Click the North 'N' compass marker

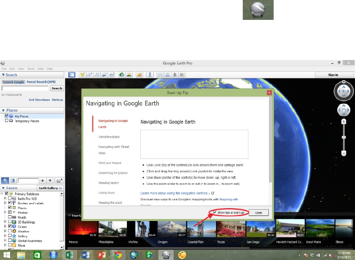pyautogui.click(x=344, y=81)
